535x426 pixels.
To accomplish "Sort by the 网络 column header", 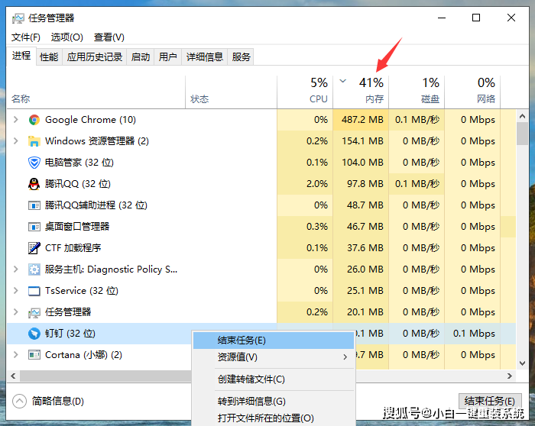I will [472, 92].
